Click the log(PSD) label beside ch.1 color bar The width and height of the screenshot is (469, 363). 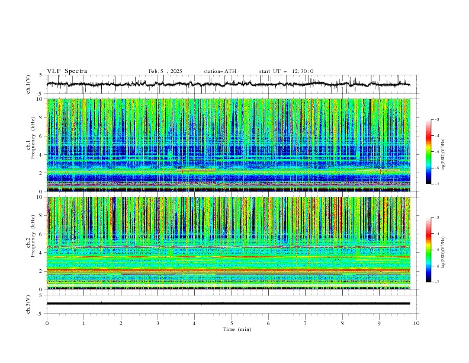click(x=444, y=155)
